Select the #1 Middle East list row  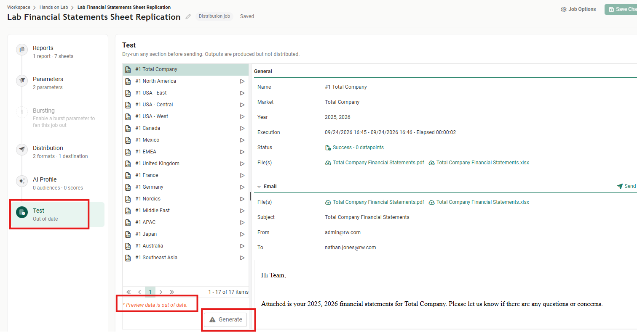pyautogui.click(x=185, y=211)
